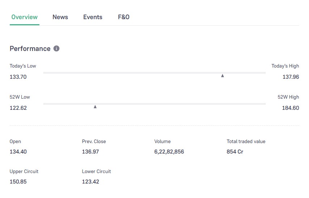This screenshot has height=198, width=309.
Task: Select the F&O tab
Action: [x=124, y=17]
